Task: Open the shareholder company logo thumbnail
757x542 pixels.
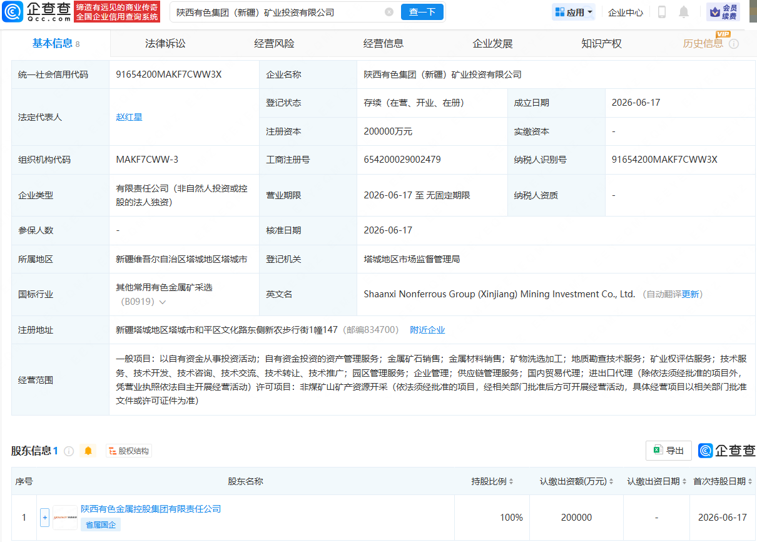Action: point(65,518)
